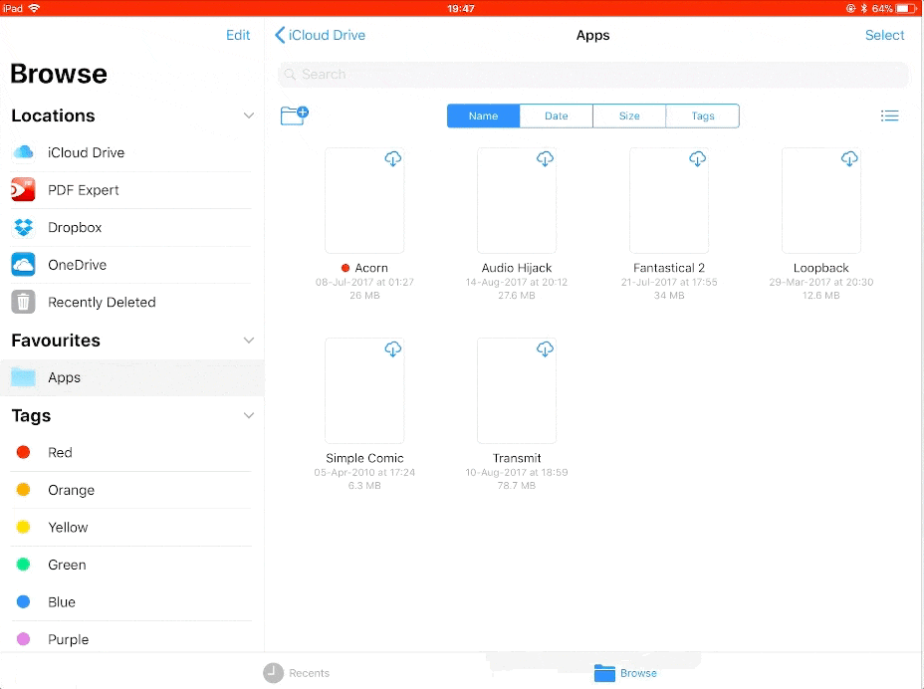Tap the Fantastical 2 file name
The image size is (924, 689).
669,268
